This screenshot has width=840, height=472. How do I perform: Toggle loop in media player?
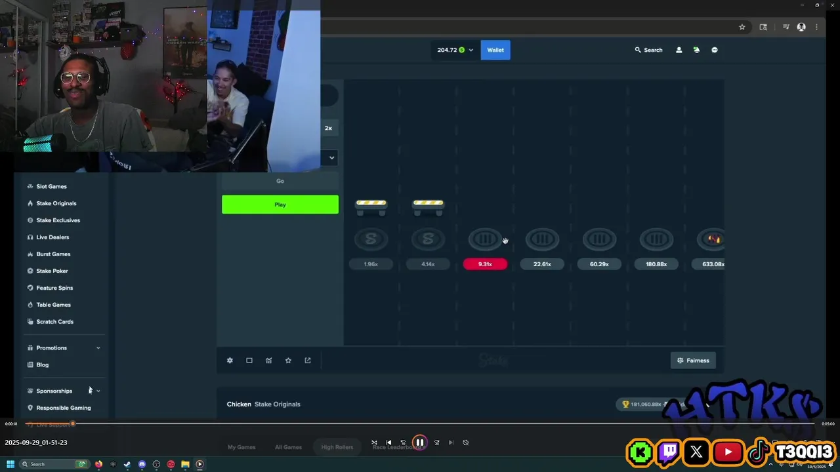click(x=465, y=442)
